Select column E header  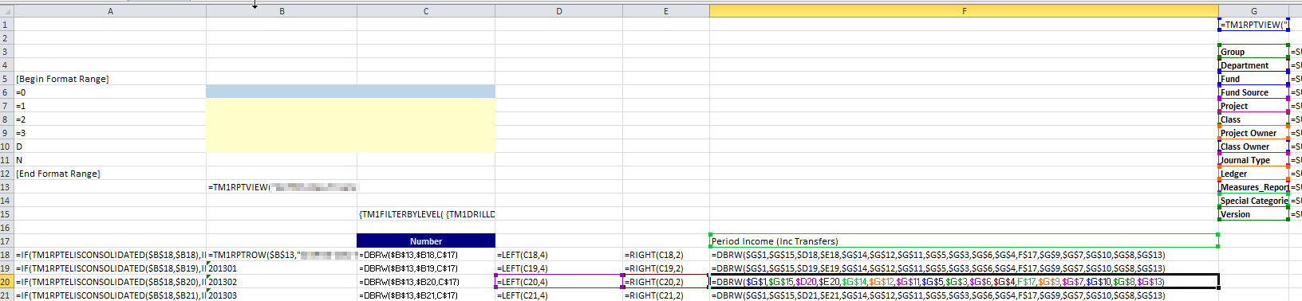coord(666,11)
